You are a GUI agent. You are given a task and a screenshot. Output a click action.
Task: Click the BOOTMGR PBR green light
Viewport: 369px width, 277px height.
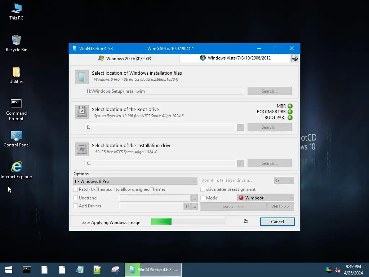point(290,112)
